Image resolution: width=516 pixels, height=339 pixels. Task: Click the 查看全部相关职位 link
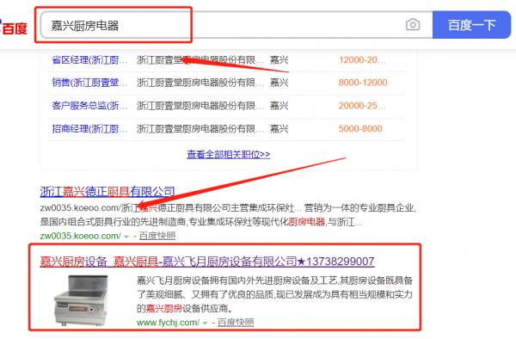229,154
